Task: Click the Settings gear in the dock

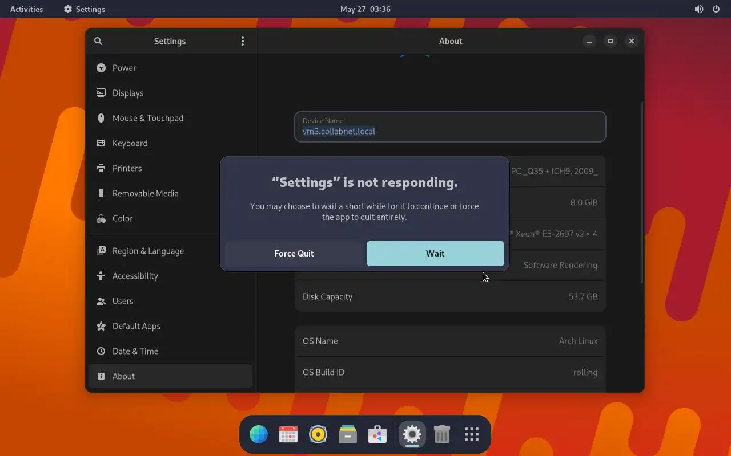Action: coord(412,435)
